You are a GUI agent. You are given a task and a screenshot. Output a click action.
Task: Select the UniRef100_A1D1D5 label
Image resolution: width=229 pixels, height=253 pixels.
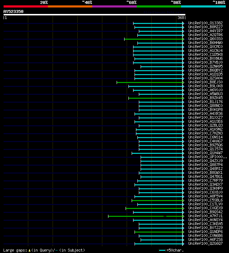click(x=205, y=74)
